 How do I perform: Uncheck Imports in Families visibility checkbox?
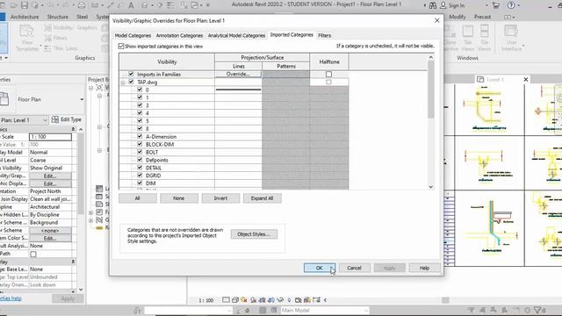click(131, 74)
